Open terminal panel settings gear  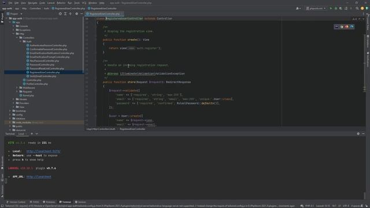pyautogui.click(x=358, y=133)
